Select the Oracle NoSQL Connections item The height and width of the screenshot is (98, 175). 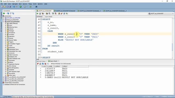click(11, 83)
